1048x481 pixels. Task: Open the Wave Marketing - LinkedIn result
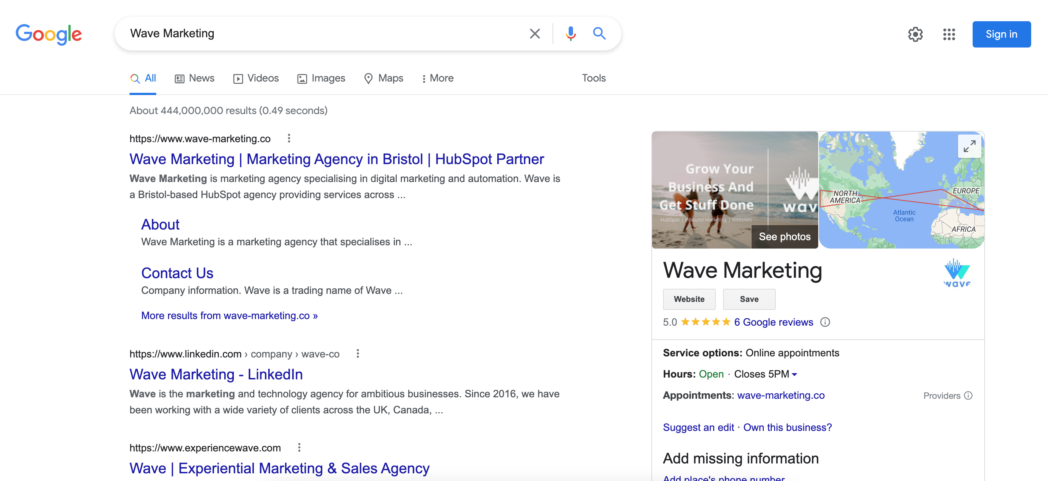click(x=216, y=375)
